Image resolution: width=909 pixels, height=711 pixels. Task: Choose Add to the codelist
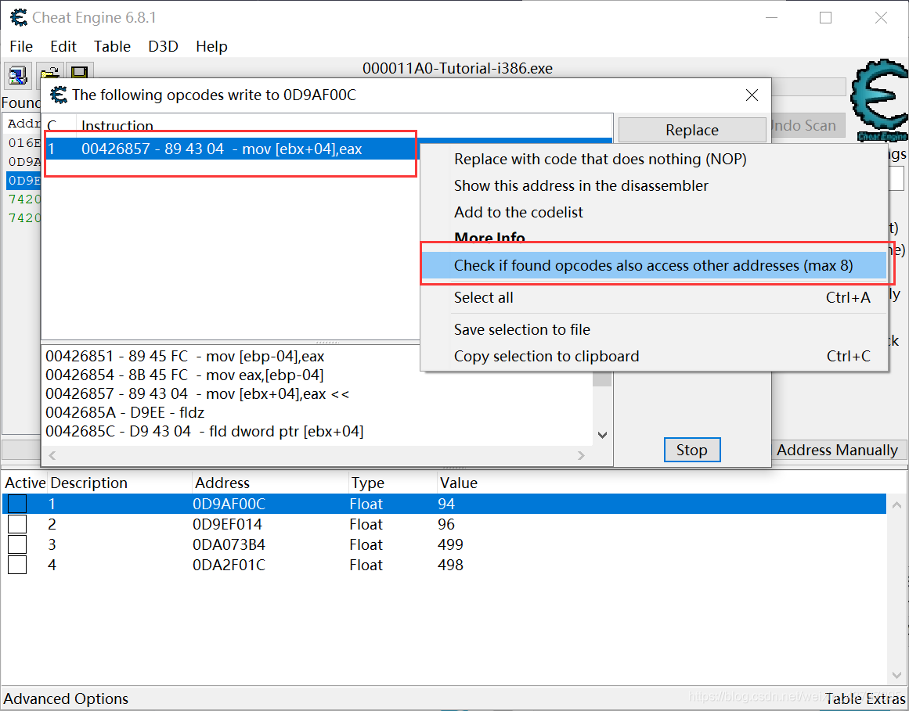[654, 213]
